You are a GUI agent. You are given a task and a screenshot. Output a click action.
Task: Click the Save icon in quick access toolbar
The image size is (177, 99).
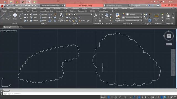[14, 5]
